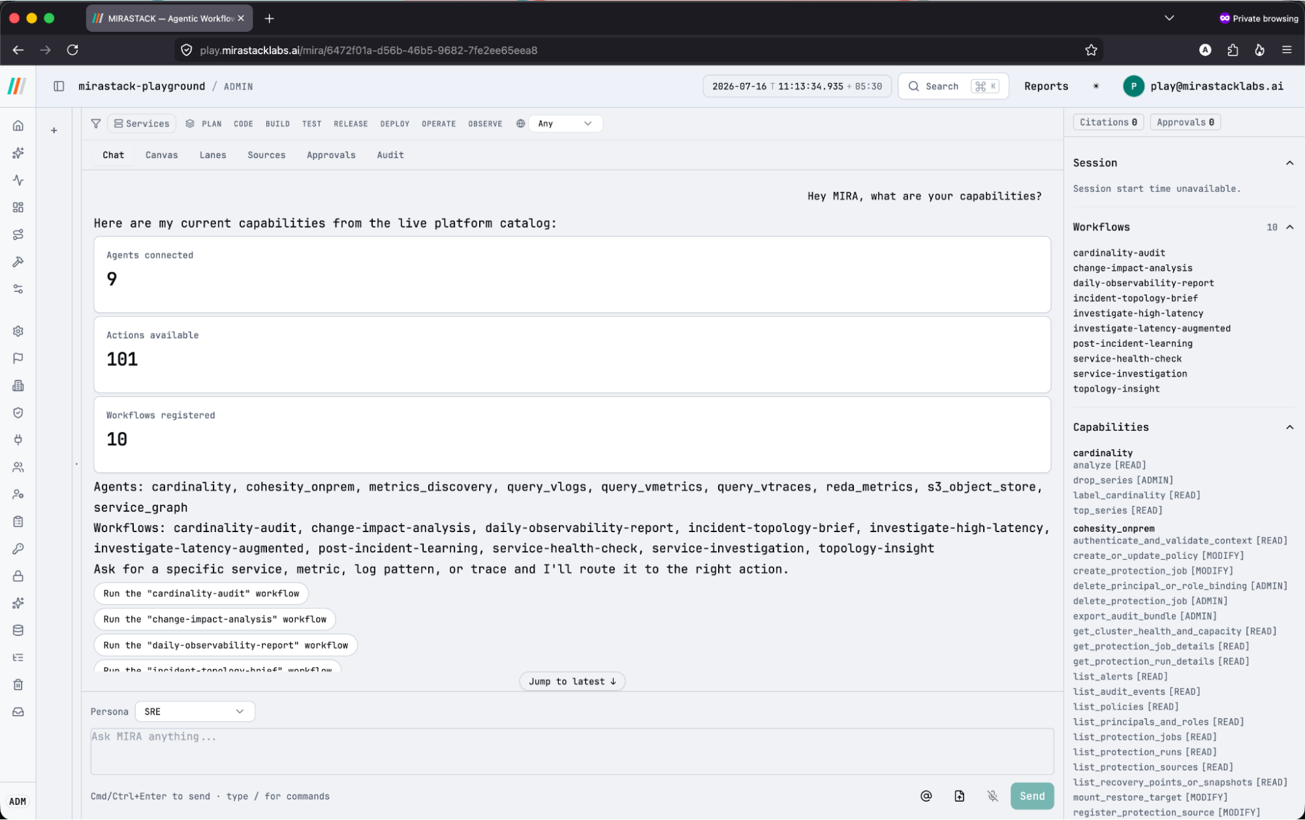The width and height of the screenshot is (1305, 820).
Task: Open the plug integrations icon in sidebar
Action: click(18, 440)
